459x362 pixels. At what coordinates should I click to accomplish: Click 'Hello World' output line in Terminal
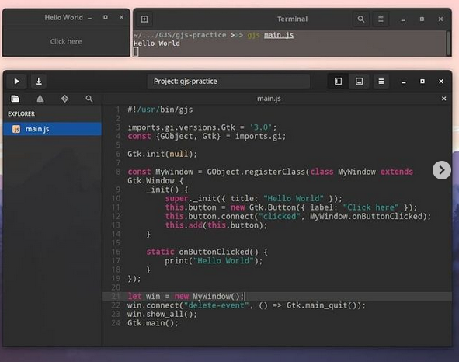(157, 44)
